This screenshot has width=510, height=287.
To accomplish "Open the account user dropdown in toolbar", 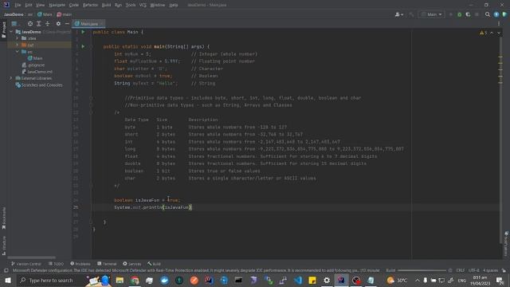I will point(398,14).
